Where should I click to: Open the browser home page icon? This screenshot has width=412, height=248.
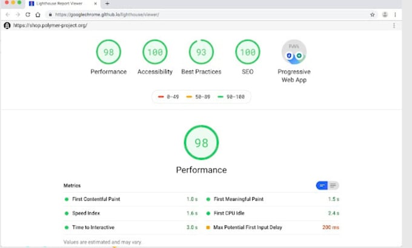(38, 15)
